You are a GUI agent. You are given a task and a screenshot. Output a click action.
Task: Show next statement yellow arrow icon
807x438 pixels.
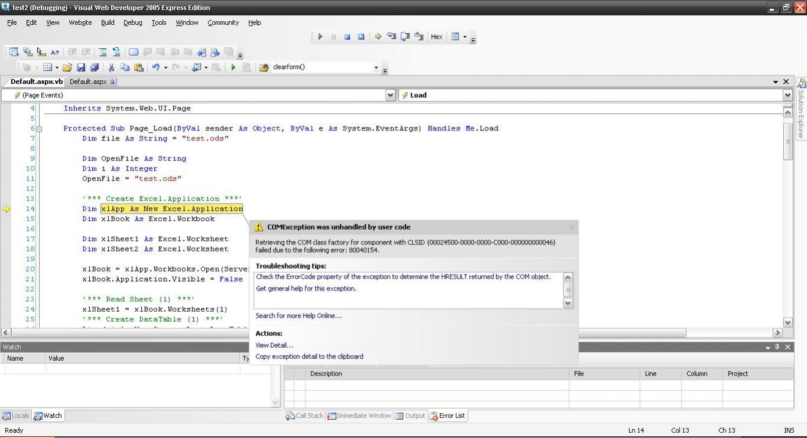tap(378, 37)
